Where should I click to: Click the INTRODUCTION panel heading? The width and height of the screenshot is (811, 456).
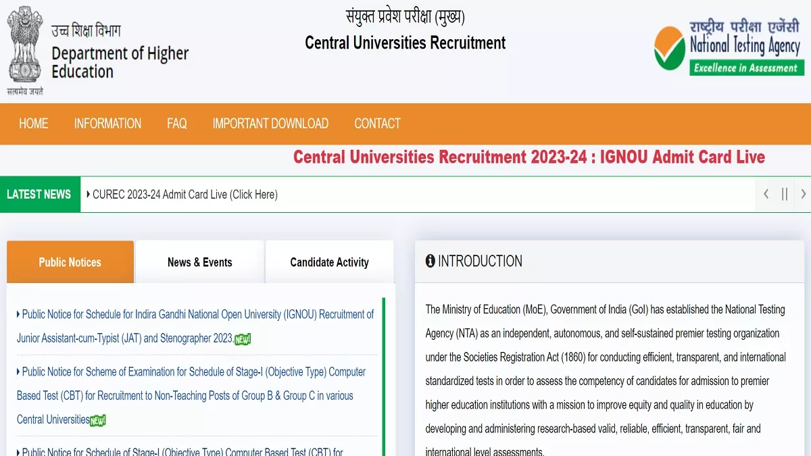pos(480,261)
